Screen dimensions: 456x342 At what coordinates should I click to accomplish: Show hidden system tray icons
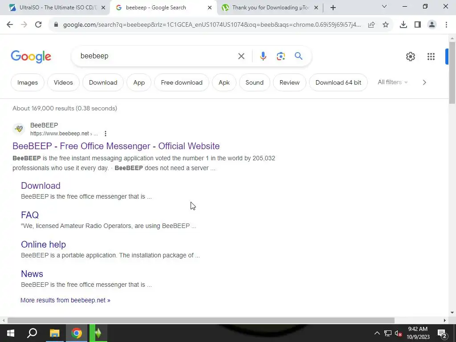pyautogui.click(x=377, y=333)
